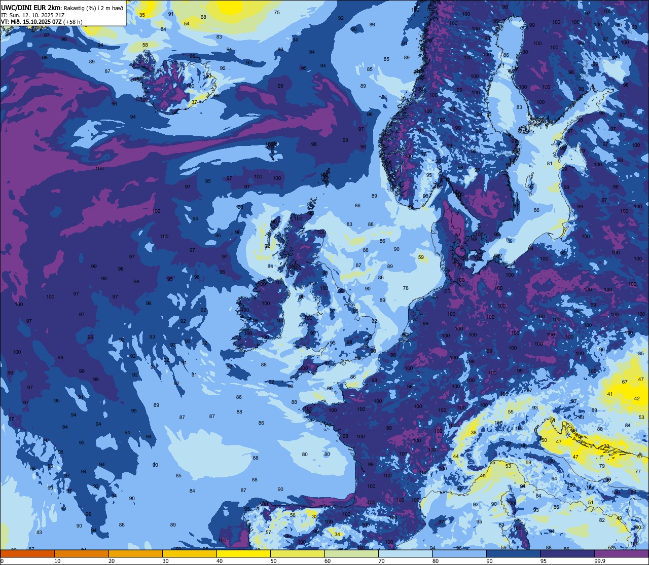Pick the pale yellow 50–60 legend swatch
649x565 pixels.
pos(297,553)
